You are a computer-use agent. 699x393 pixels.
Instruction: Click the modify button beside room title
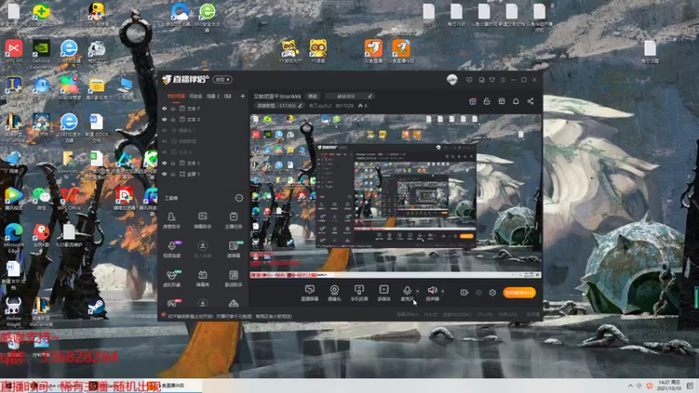[x=313, y=96]
